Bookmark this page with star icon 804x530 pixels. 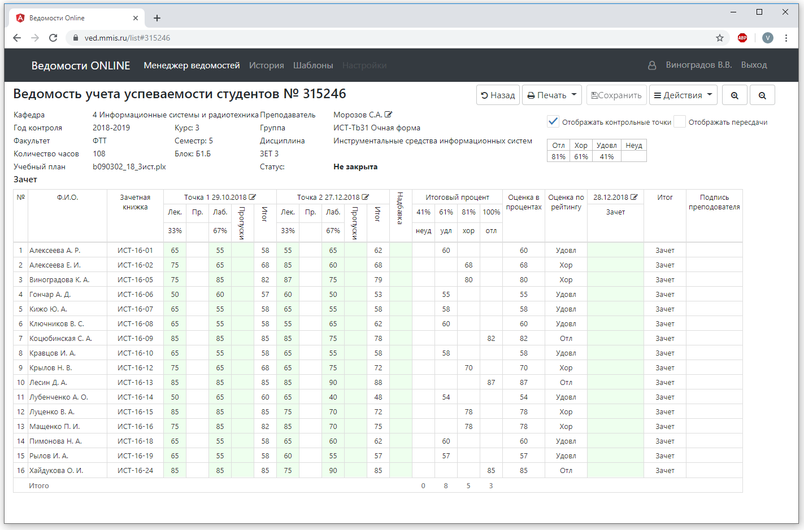point(719,38)
